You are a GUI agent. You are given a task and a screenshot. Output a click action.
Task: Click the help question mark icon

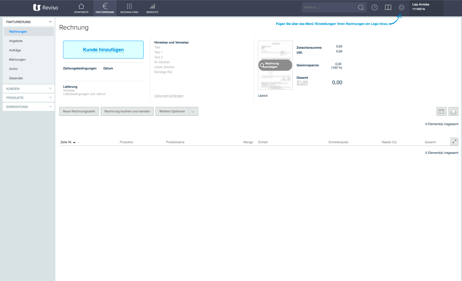[374, 7]
